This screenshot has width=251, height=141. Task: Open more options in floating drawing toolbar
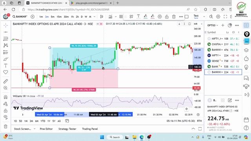click(181, 16)
